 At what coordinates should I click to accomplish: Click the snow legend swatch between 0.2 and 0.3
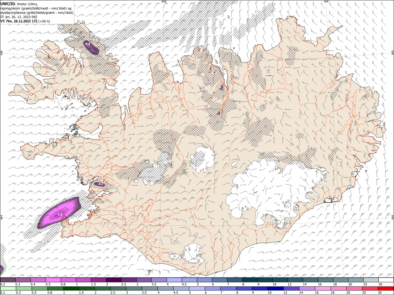[8, 280]
